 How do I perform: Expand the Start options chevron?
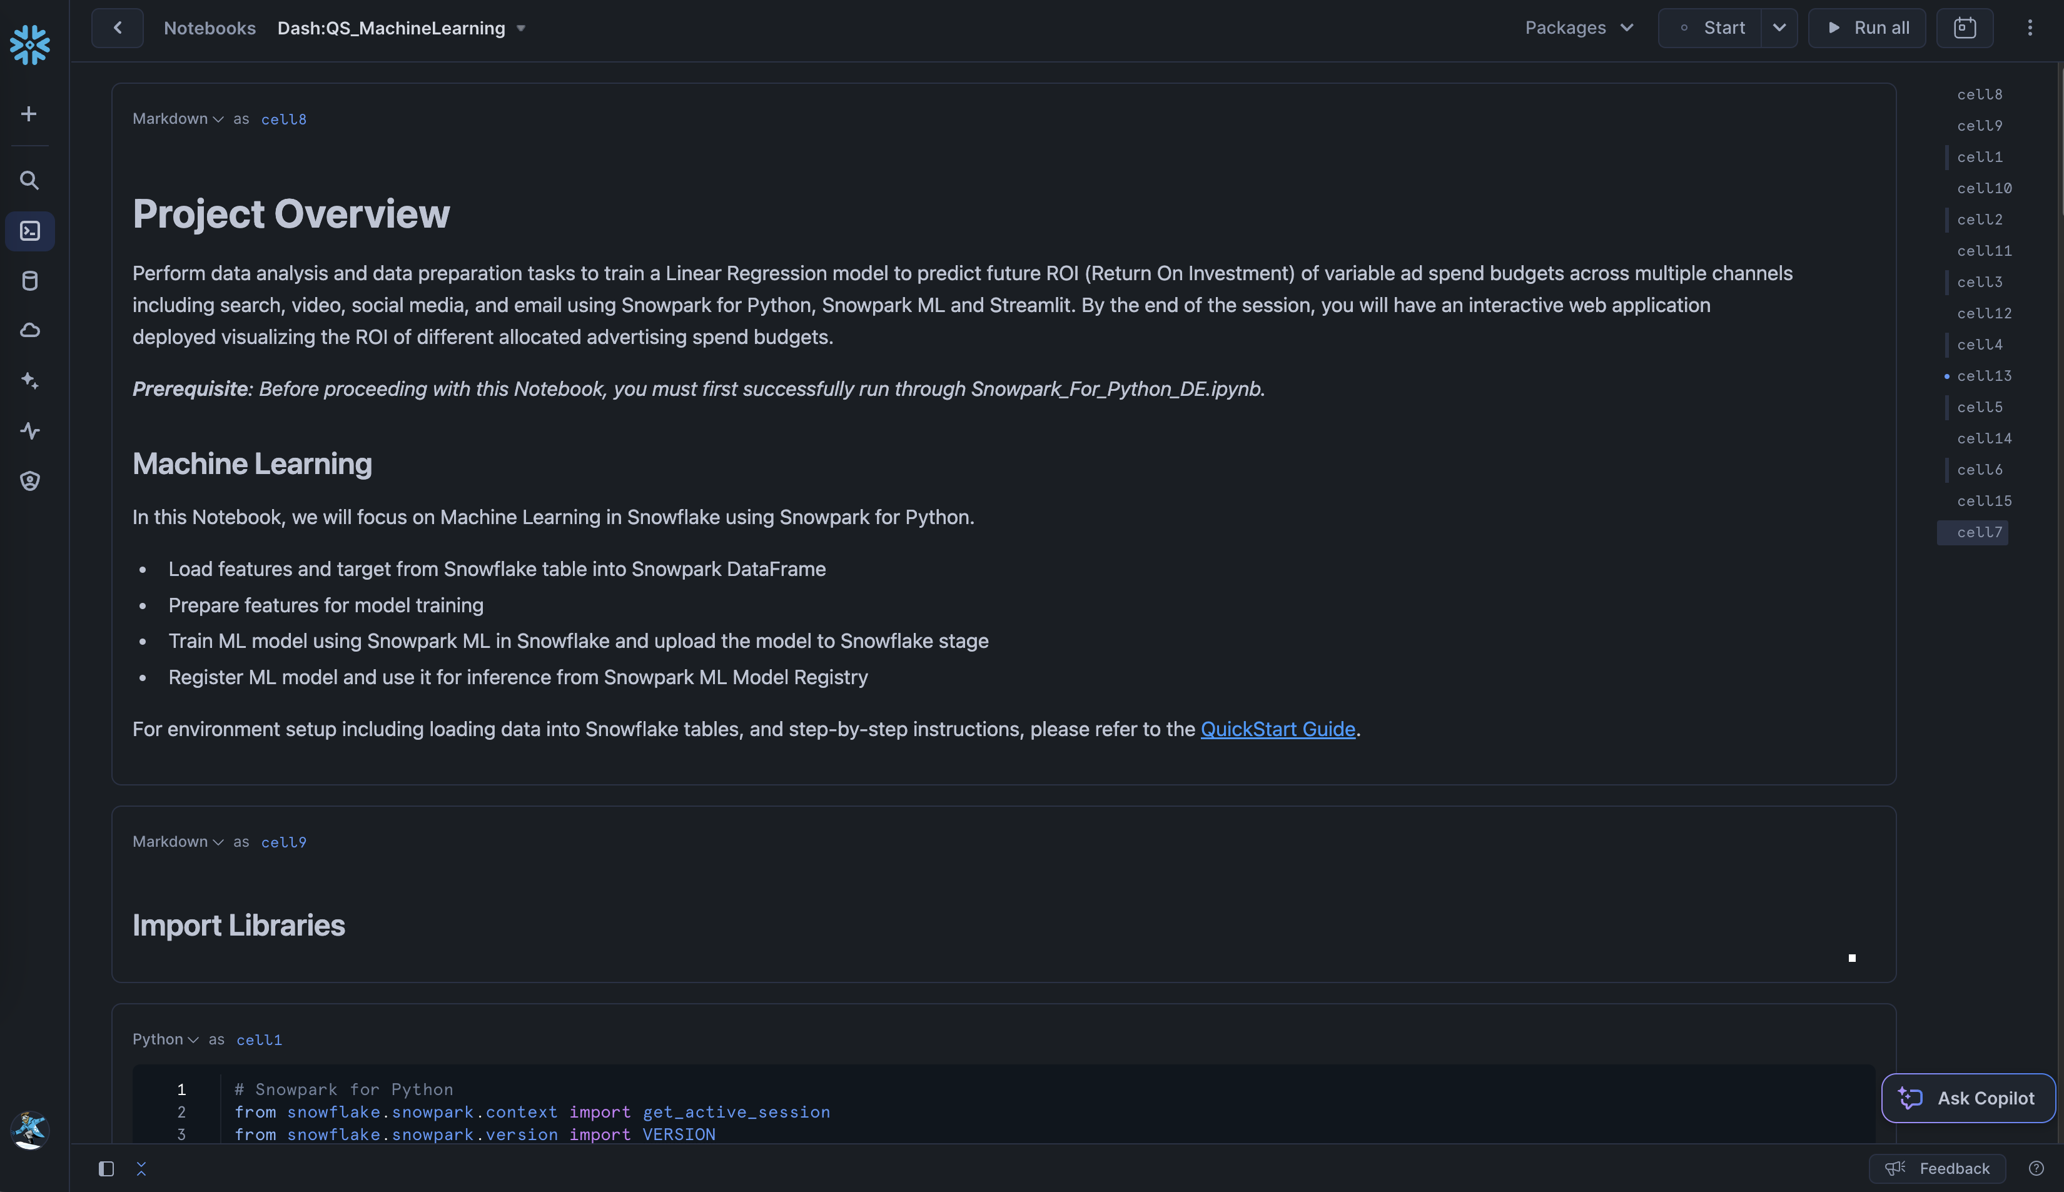[x=1779, y=28]
